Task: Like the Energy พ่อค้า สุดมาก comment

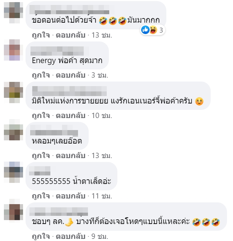Action: pyautogui.click(x=41, y=75)
